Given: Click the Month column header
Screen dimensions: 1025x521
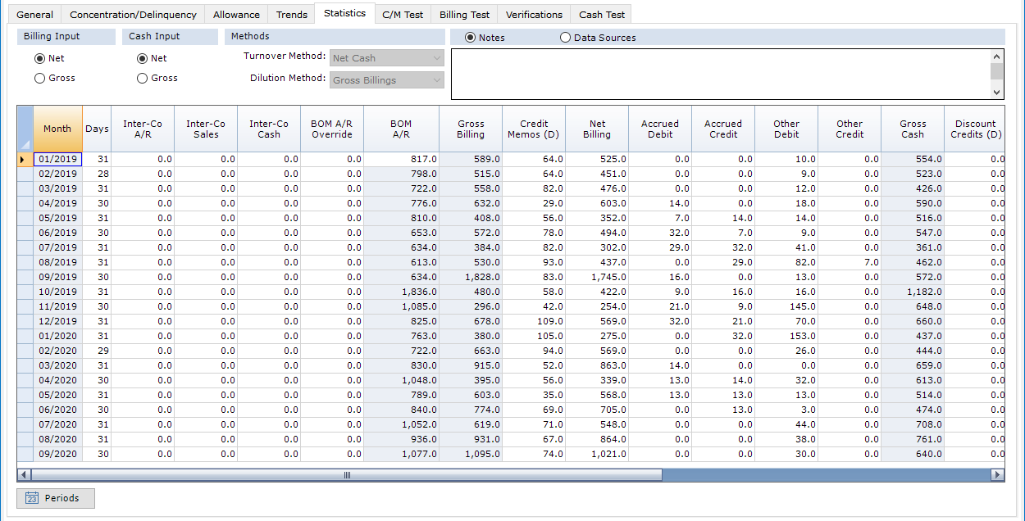Looking at the screenshot, I should click(x=57, y=129).
